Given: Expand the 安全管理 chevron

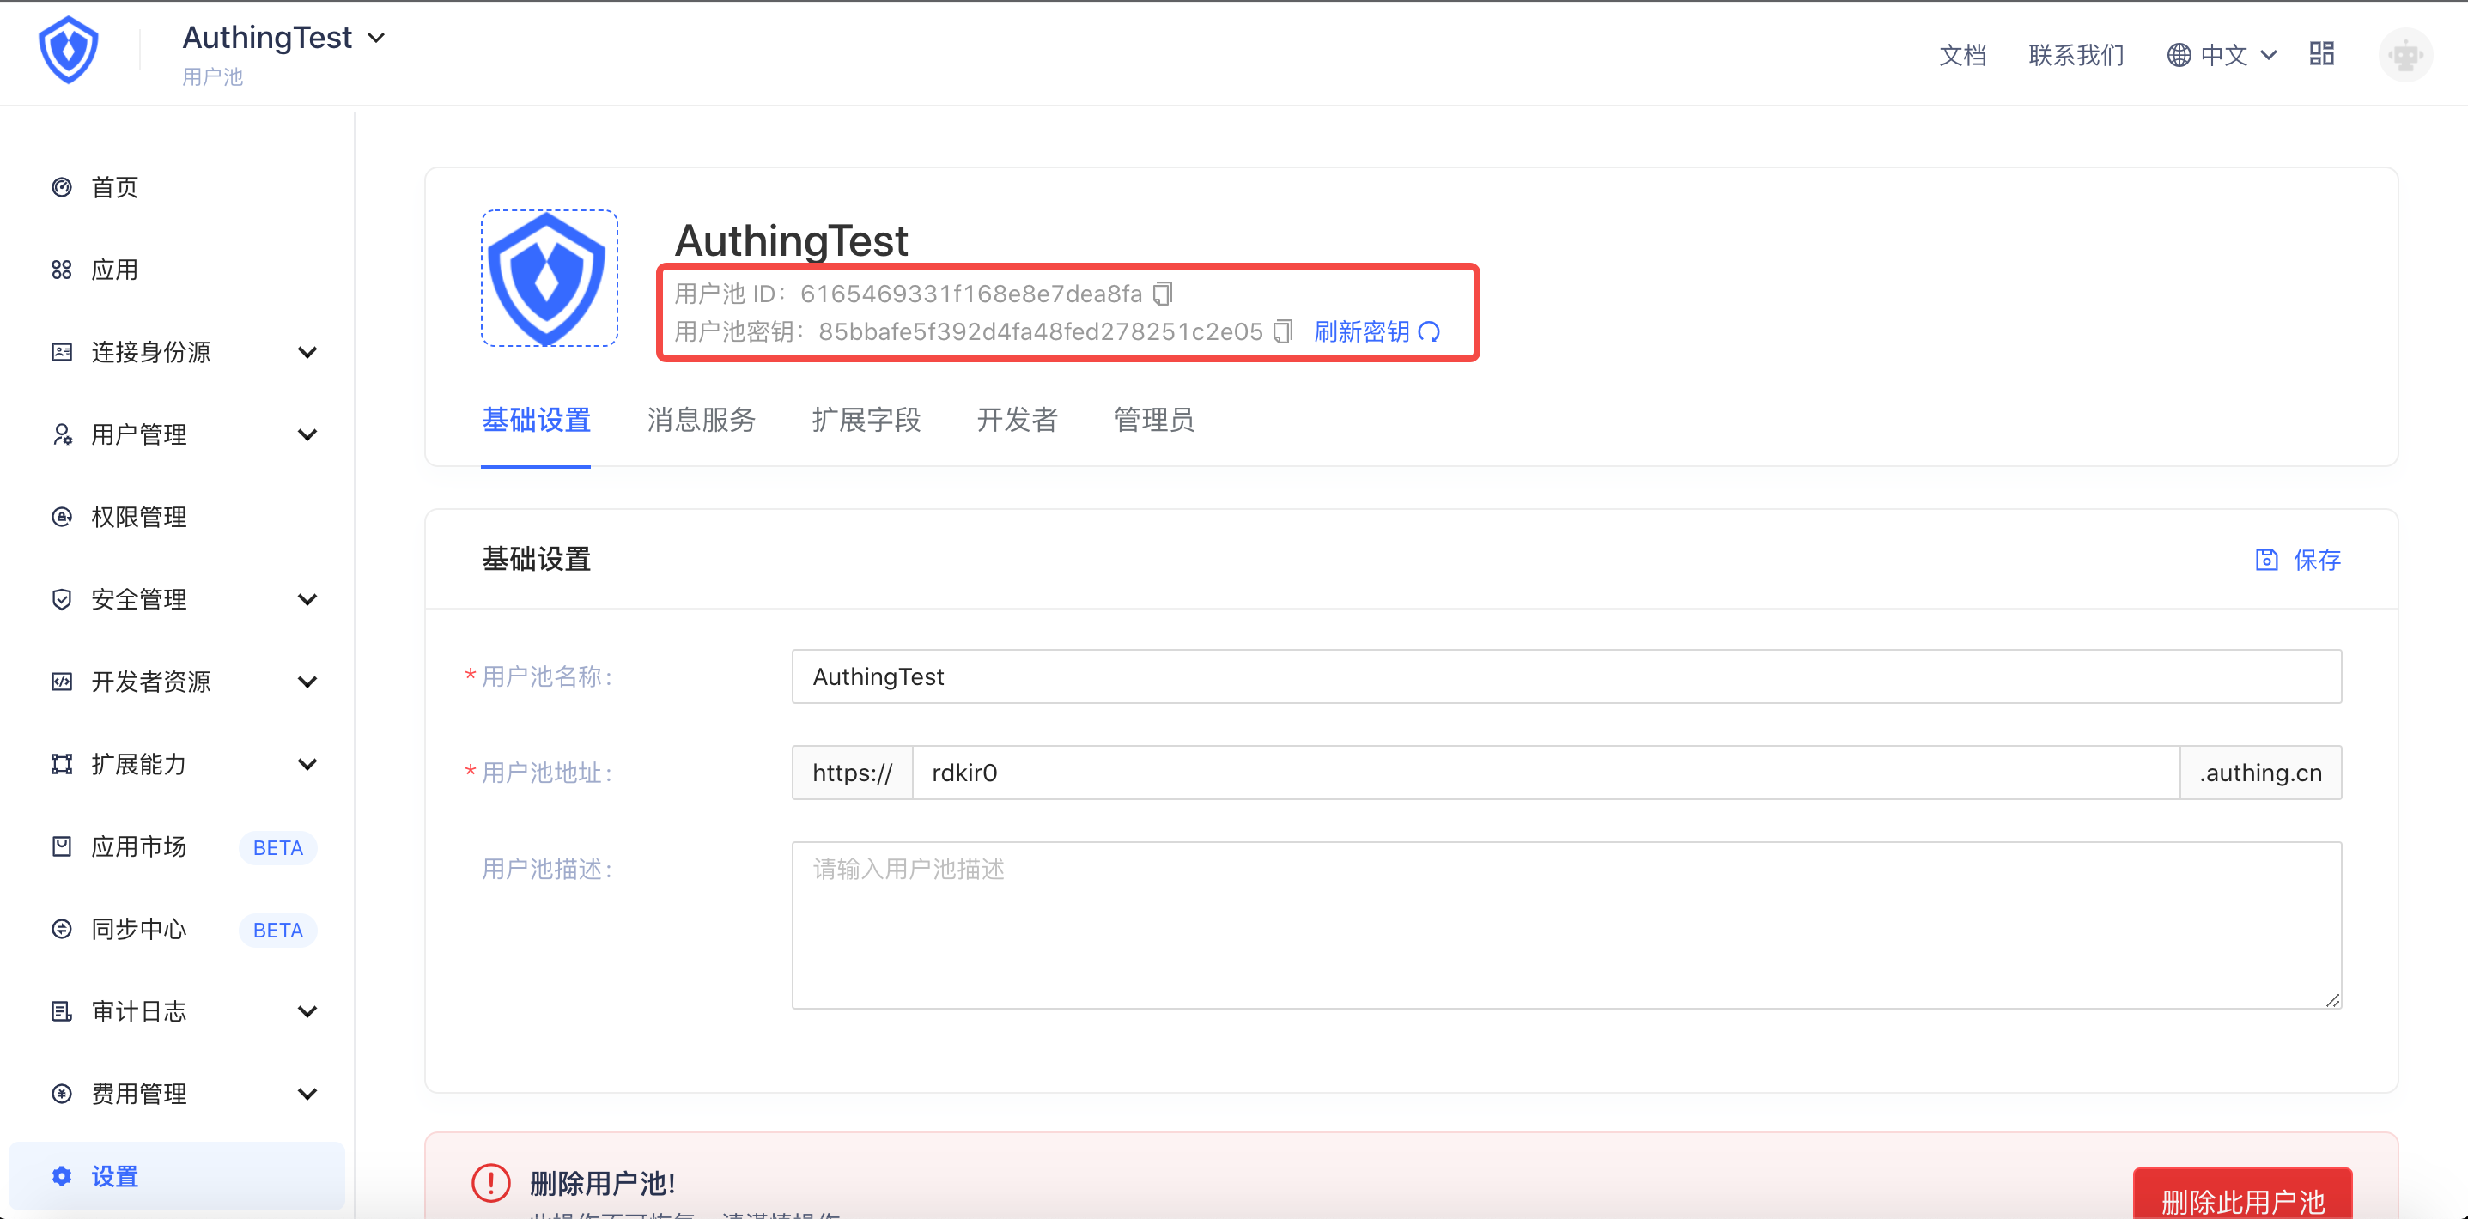Looking at the screenshot, I should tap(307, 599).
